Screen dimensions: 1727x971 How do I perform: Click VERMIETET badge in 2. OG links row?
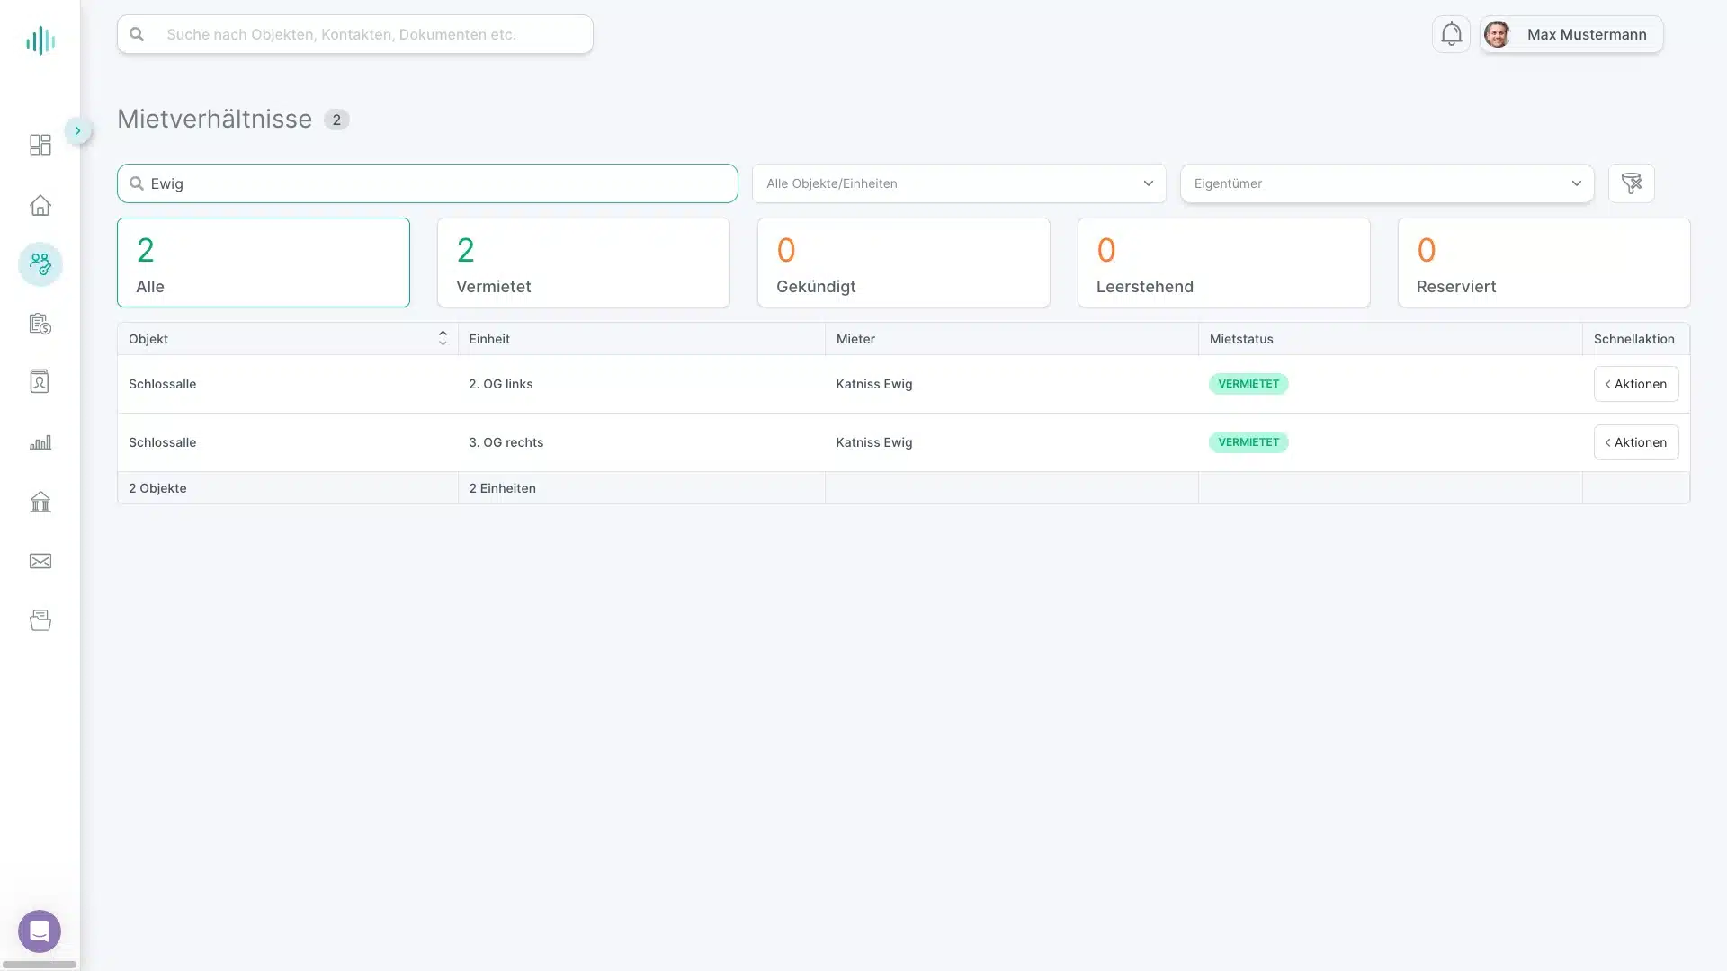pos(1248,384)
